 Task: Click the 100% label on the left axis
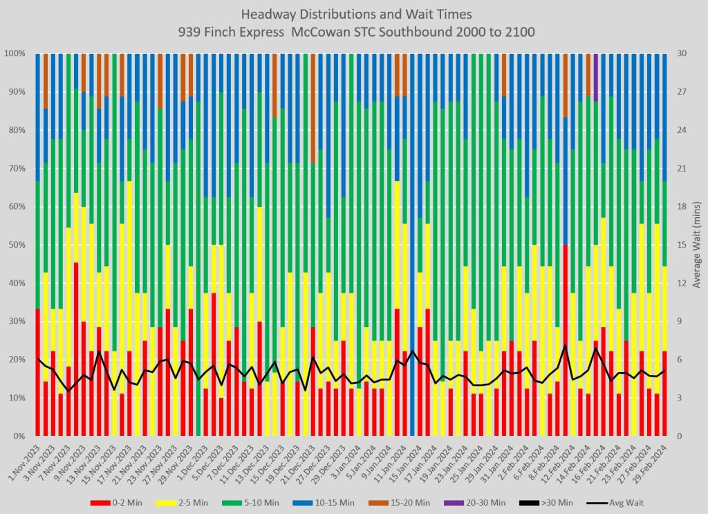click(16, 53)
